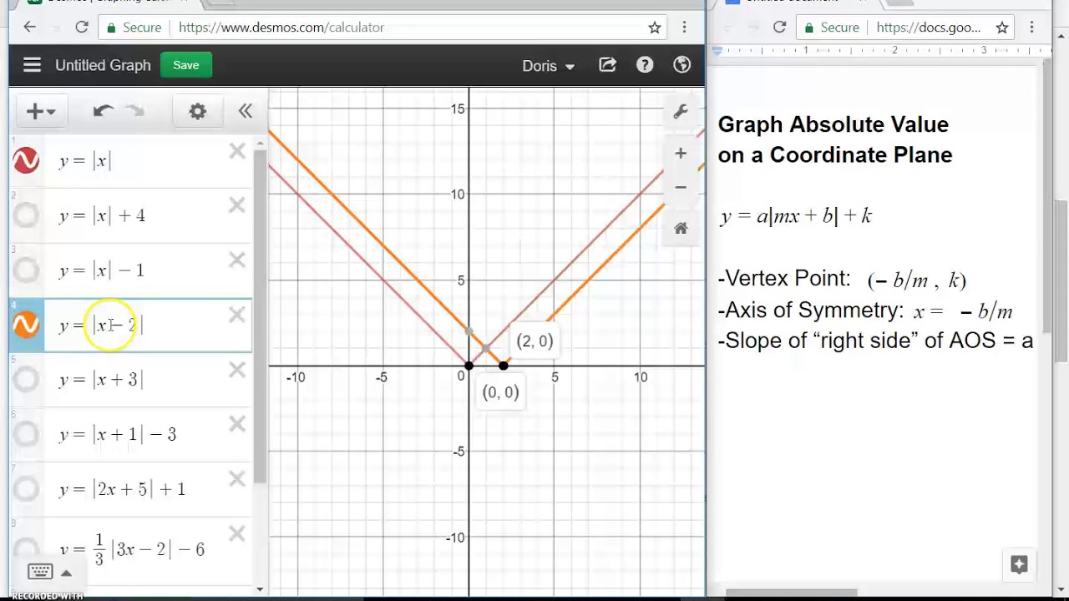Show the y = |2x + 5| + 1 graph

(x=26, y=488)
